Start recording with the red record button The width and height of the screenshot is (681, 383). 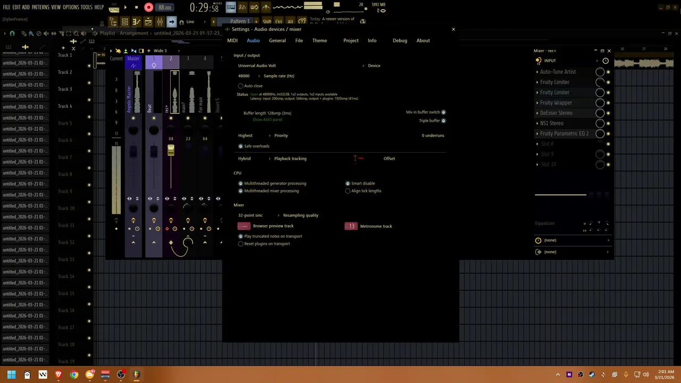(148, 7)
